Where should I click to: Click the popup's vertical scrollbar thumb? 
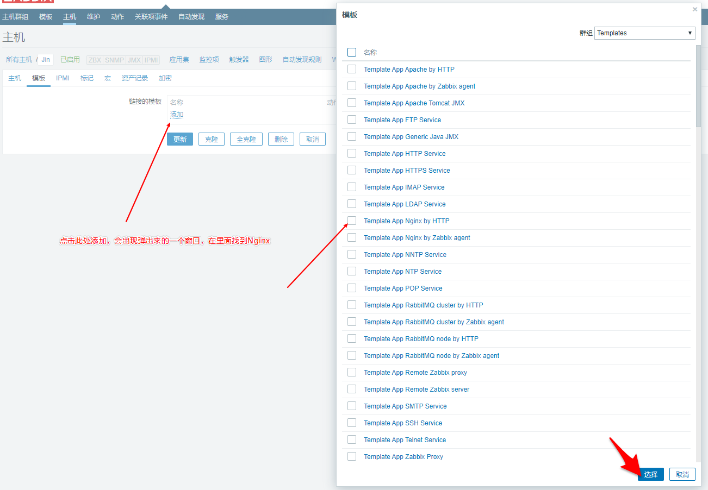click(x=698, y=86)
